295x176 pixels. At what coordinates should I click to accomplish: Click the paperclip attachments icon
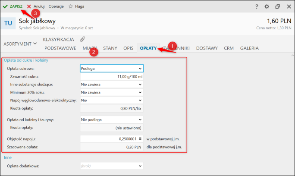[x=82, y=39]
